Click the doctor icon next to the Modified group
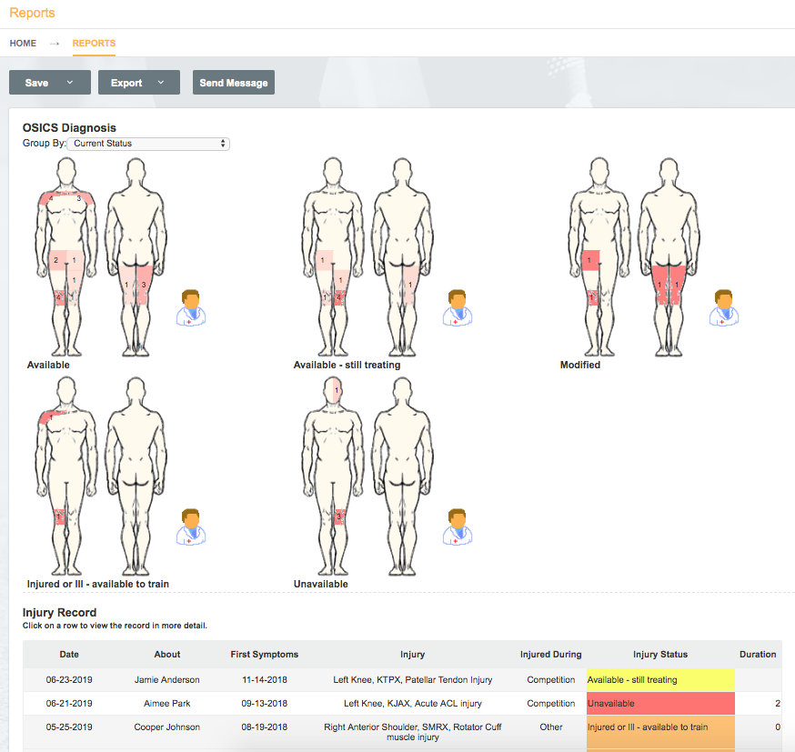 pyautogui.click(x=723, y=306)
